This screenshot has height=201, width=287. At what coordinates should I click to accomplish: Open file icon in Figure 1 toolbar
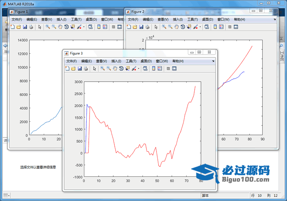point(18,27)
